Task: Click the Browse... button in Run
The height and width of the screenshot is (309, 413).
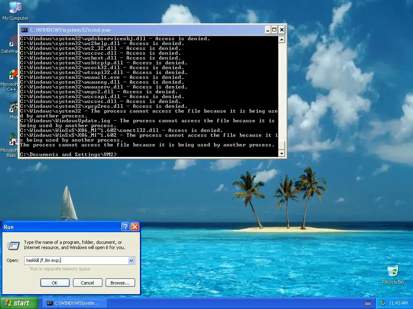Action: 120,283
